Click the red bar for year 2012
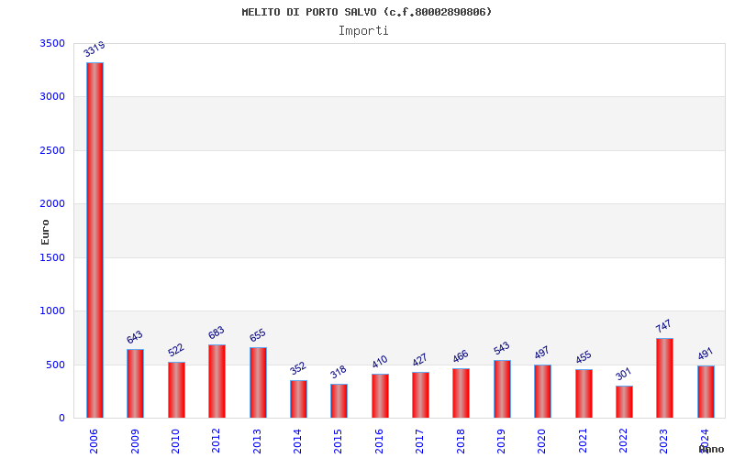This screenshot has width=734, height=458. 217,381
